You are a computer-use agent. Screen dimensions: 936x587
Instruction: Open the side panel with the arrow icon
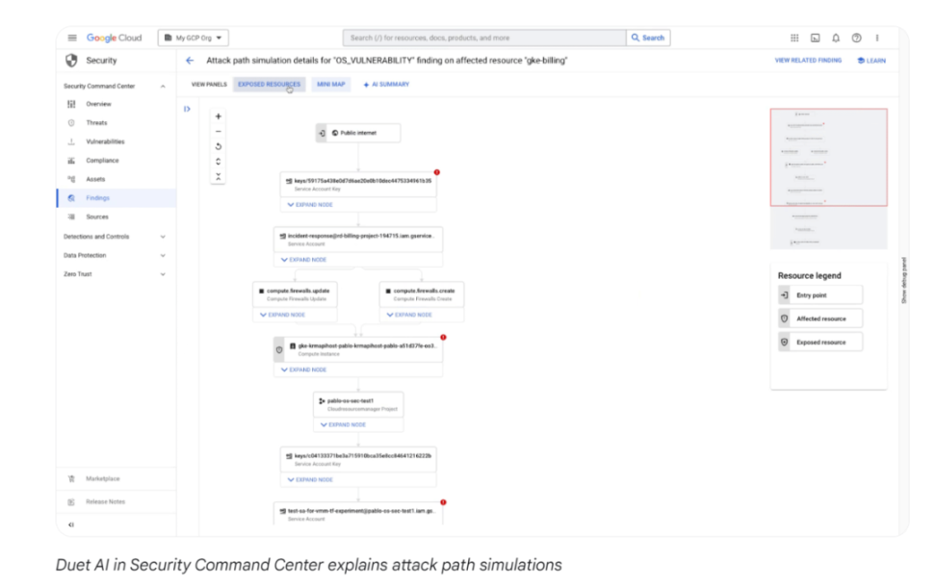(x=187, y=109)
